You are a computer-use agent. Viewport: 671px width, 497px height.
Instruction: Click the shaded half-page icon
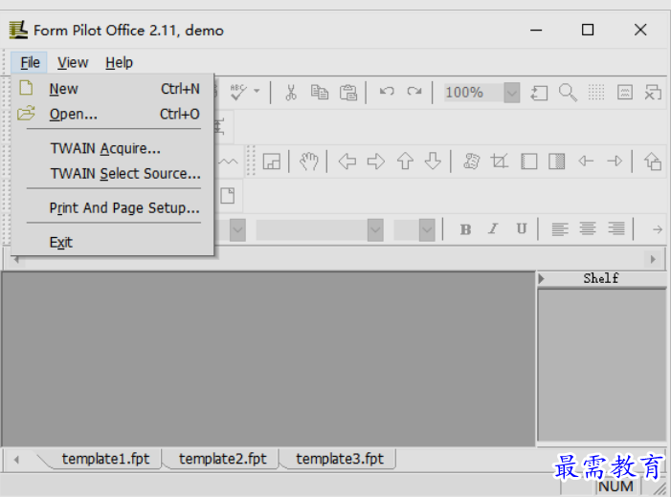tap(557, 162)
